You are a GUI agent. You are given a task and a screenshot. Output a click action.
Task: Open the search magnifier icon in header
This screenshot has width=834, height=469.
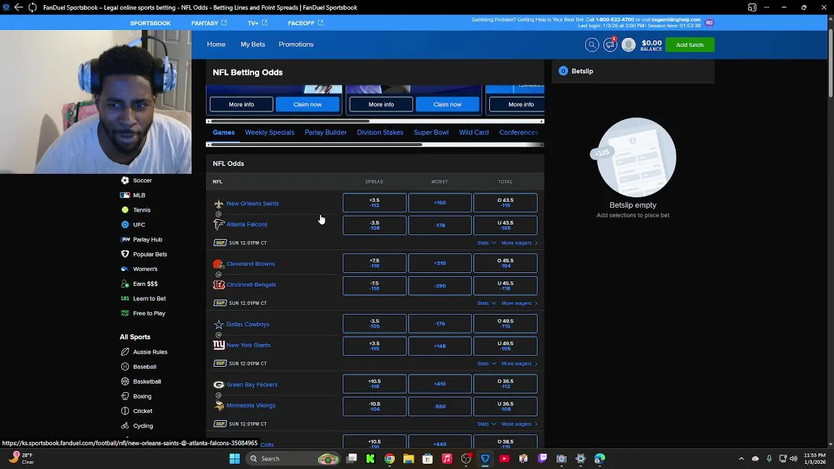point(592,44)
